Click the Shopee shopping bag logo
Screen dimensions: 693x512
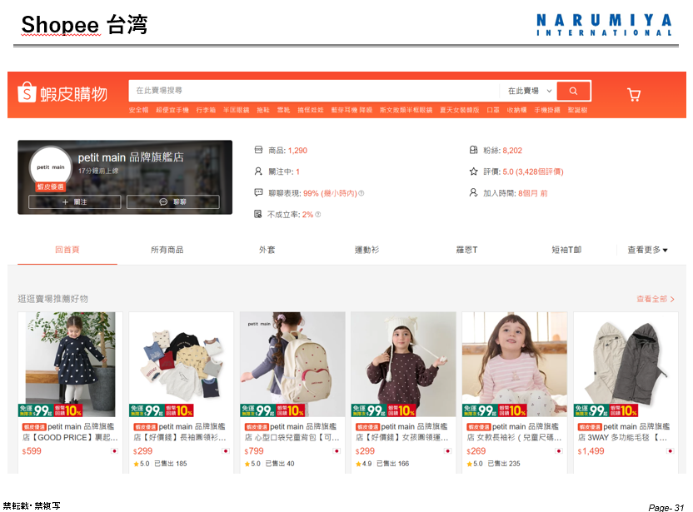(27, 92)
